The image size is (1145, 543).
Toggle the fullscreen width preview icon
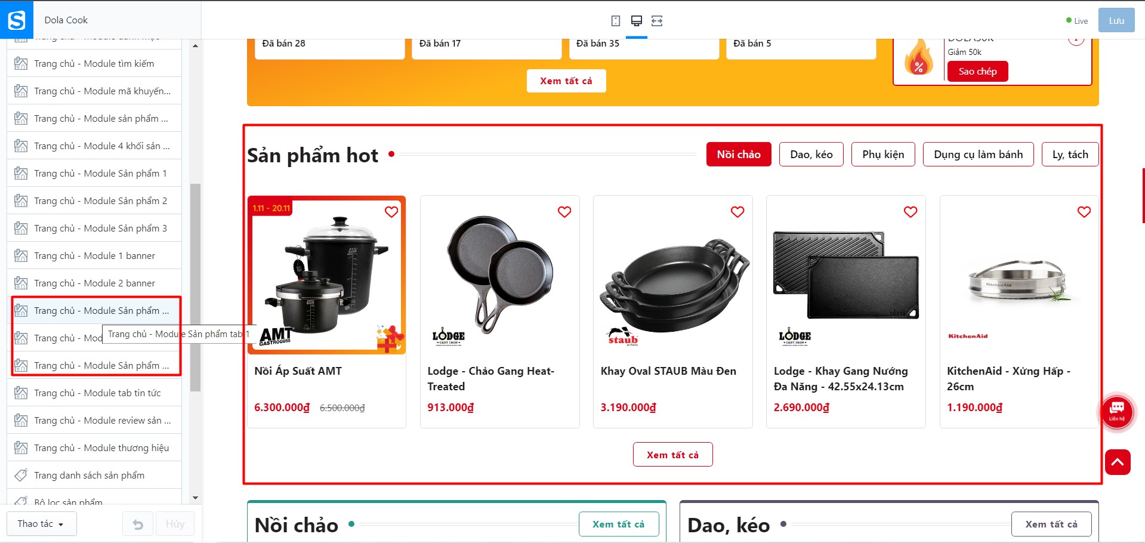(657, 21)
